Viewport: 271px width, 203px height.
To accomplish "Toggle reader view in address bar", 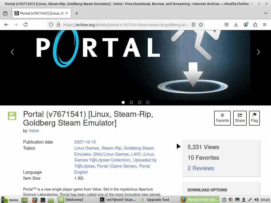I will pyautogui.click(x=193, y=25).
